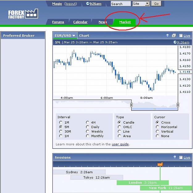Switch chart type to Line
The height and width of the screenshot is (193, 193).
tap(119, 131)
